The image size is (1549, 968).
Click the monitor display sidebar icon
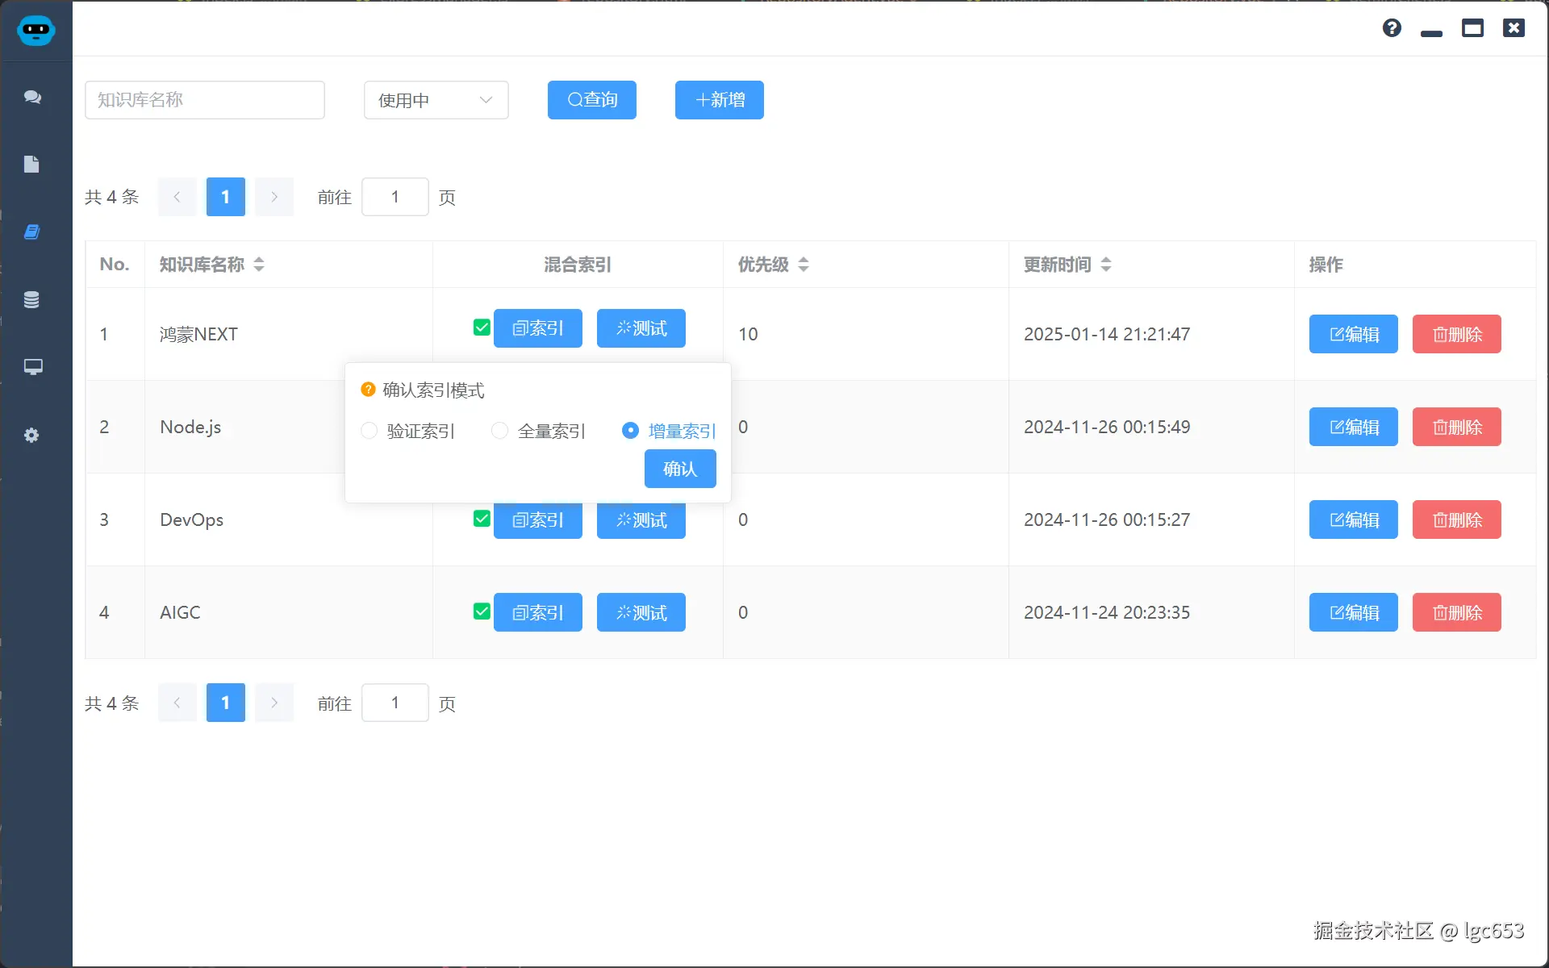[x=32, y=367]
